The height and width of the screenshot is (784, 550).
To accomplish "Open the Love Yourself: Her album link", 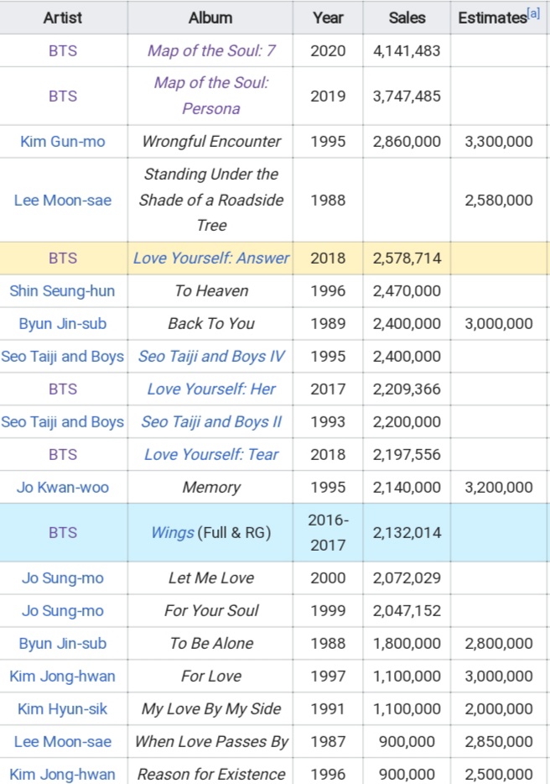I will [x=210, y=389].
